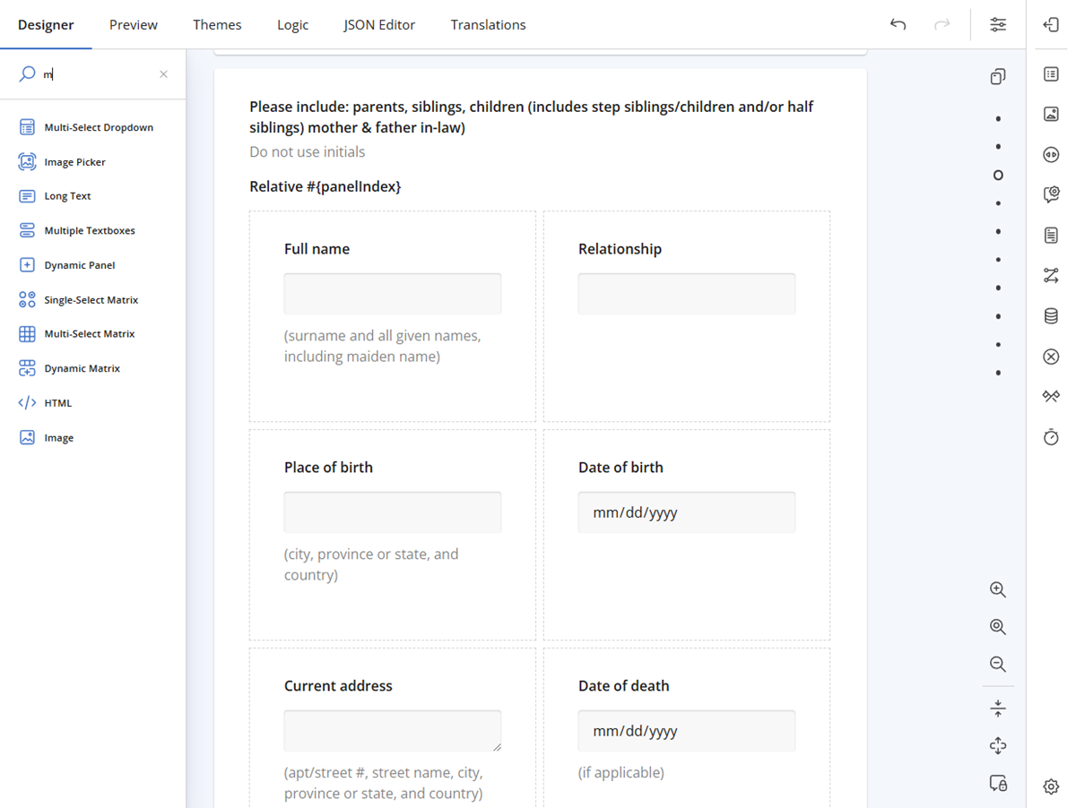The image size is (1076, 808).
Task: Click the Date of birth date field
Action: [x=686, y=512]
